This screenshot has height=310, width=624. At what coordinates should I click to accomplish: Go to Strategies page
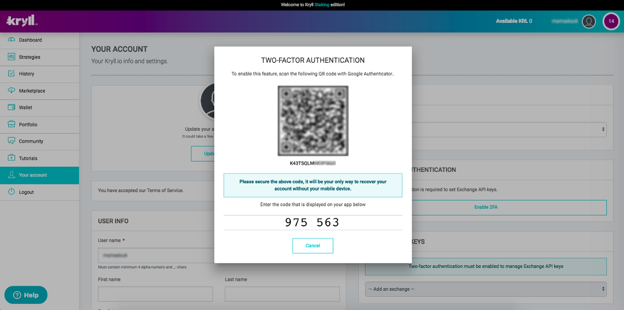[x=40, y=57]
